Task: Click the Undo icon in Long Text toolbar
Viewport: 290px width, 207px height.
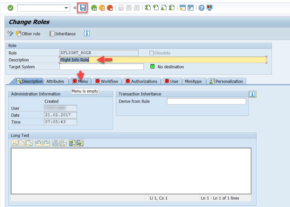Action: click(x=39, y=143)
